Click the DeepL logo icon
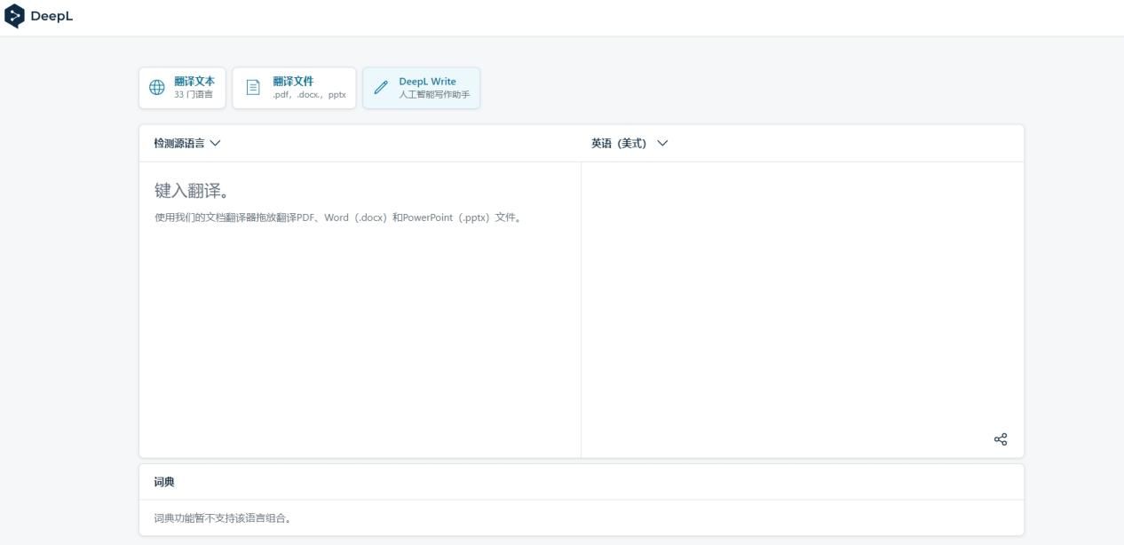Viewport: 1124px width, 545px height. (15, 16)
